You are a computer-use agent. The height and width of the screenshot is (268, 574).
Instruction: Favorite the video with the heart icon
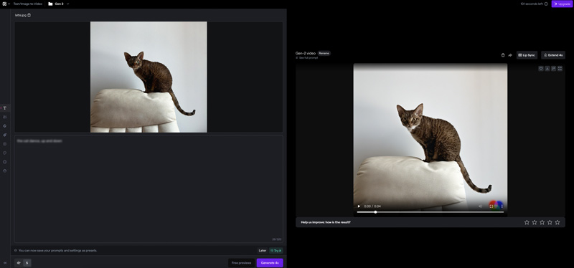(x=541, y=68)
